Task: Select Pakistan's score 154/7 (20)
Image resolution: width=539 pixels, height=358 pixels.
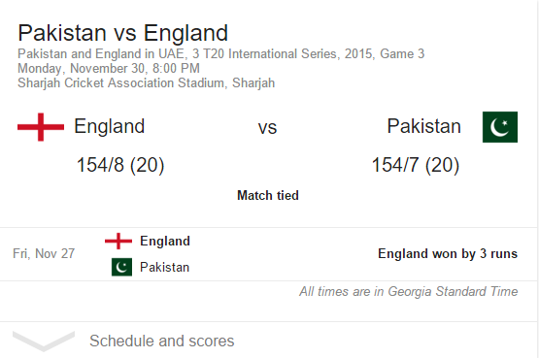Action: click(416, 165)
